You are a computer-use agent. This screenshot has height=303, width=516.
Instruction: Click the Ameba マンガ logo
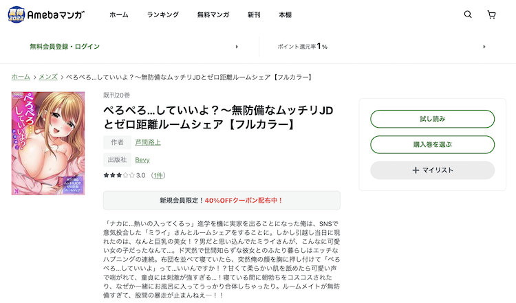click(x=46, y=14)
